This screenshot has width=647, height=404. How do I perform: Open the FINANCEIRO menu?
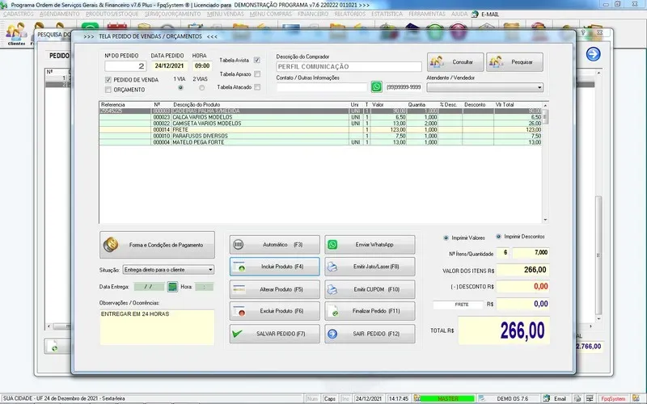tap(312, 15)
